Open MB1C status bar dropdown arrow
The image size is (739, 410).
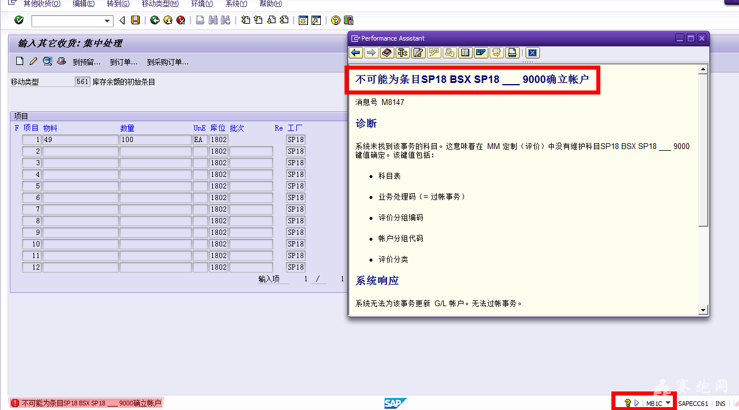tap(668, 403)
